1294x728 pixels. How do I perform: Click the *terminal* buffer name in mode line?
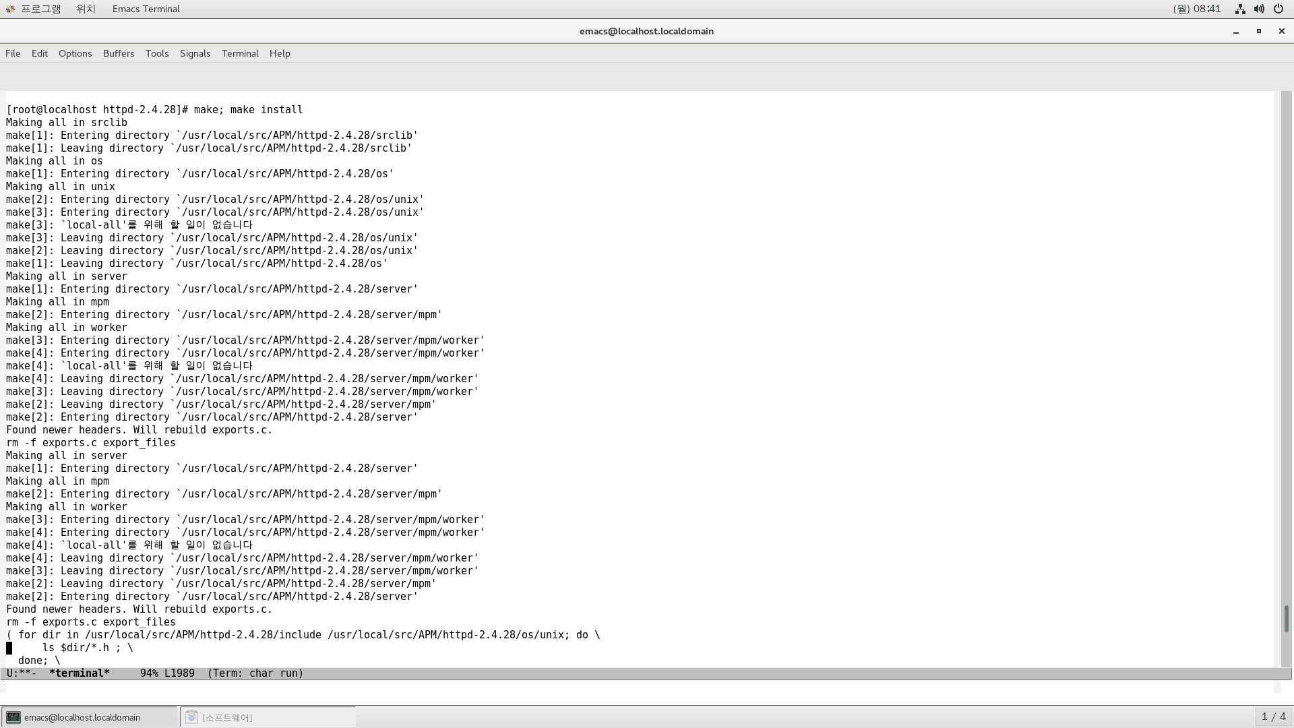point(80,673)
